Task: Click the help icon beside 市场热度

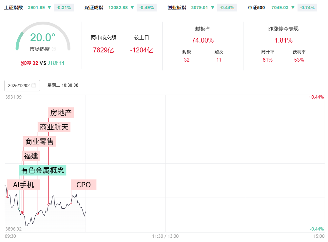Action: point(54,49)
